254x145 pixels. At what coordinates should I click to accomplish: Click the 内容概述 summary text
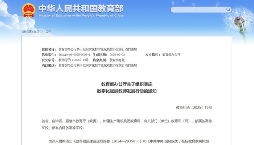pos(98,66)
